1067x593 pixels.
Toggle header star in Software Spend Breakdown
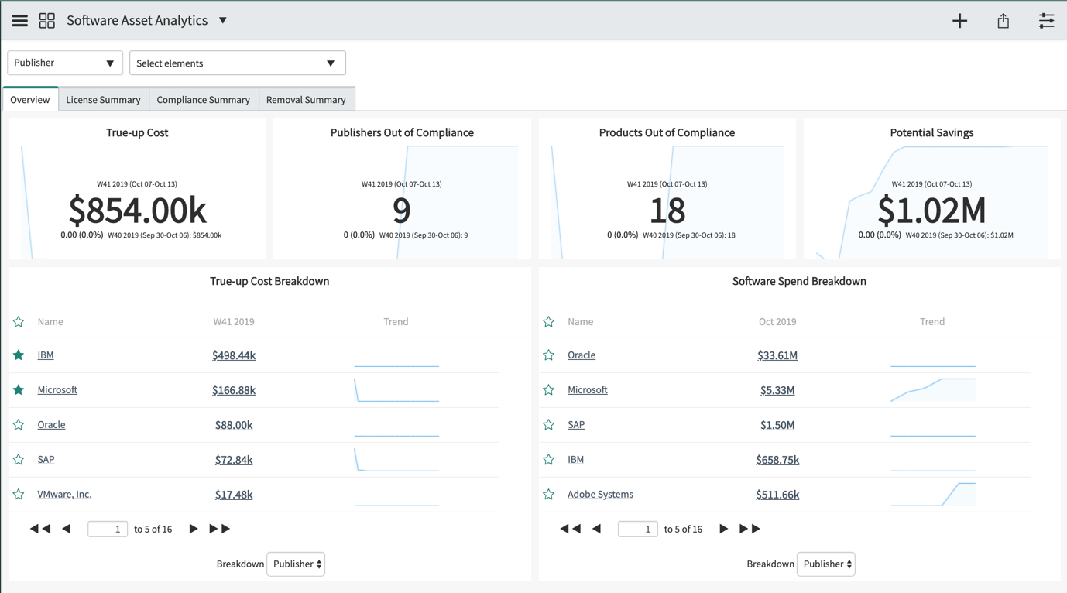(549, 322)
